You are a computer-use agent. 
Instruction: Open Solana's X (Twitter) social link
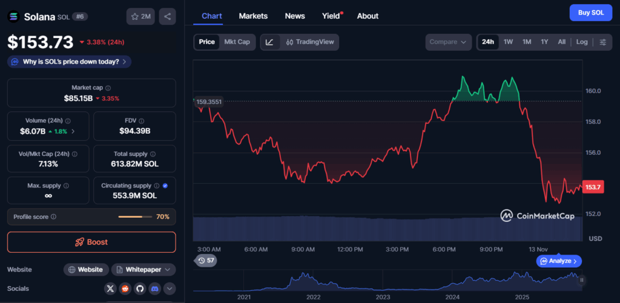coord(110,289)
